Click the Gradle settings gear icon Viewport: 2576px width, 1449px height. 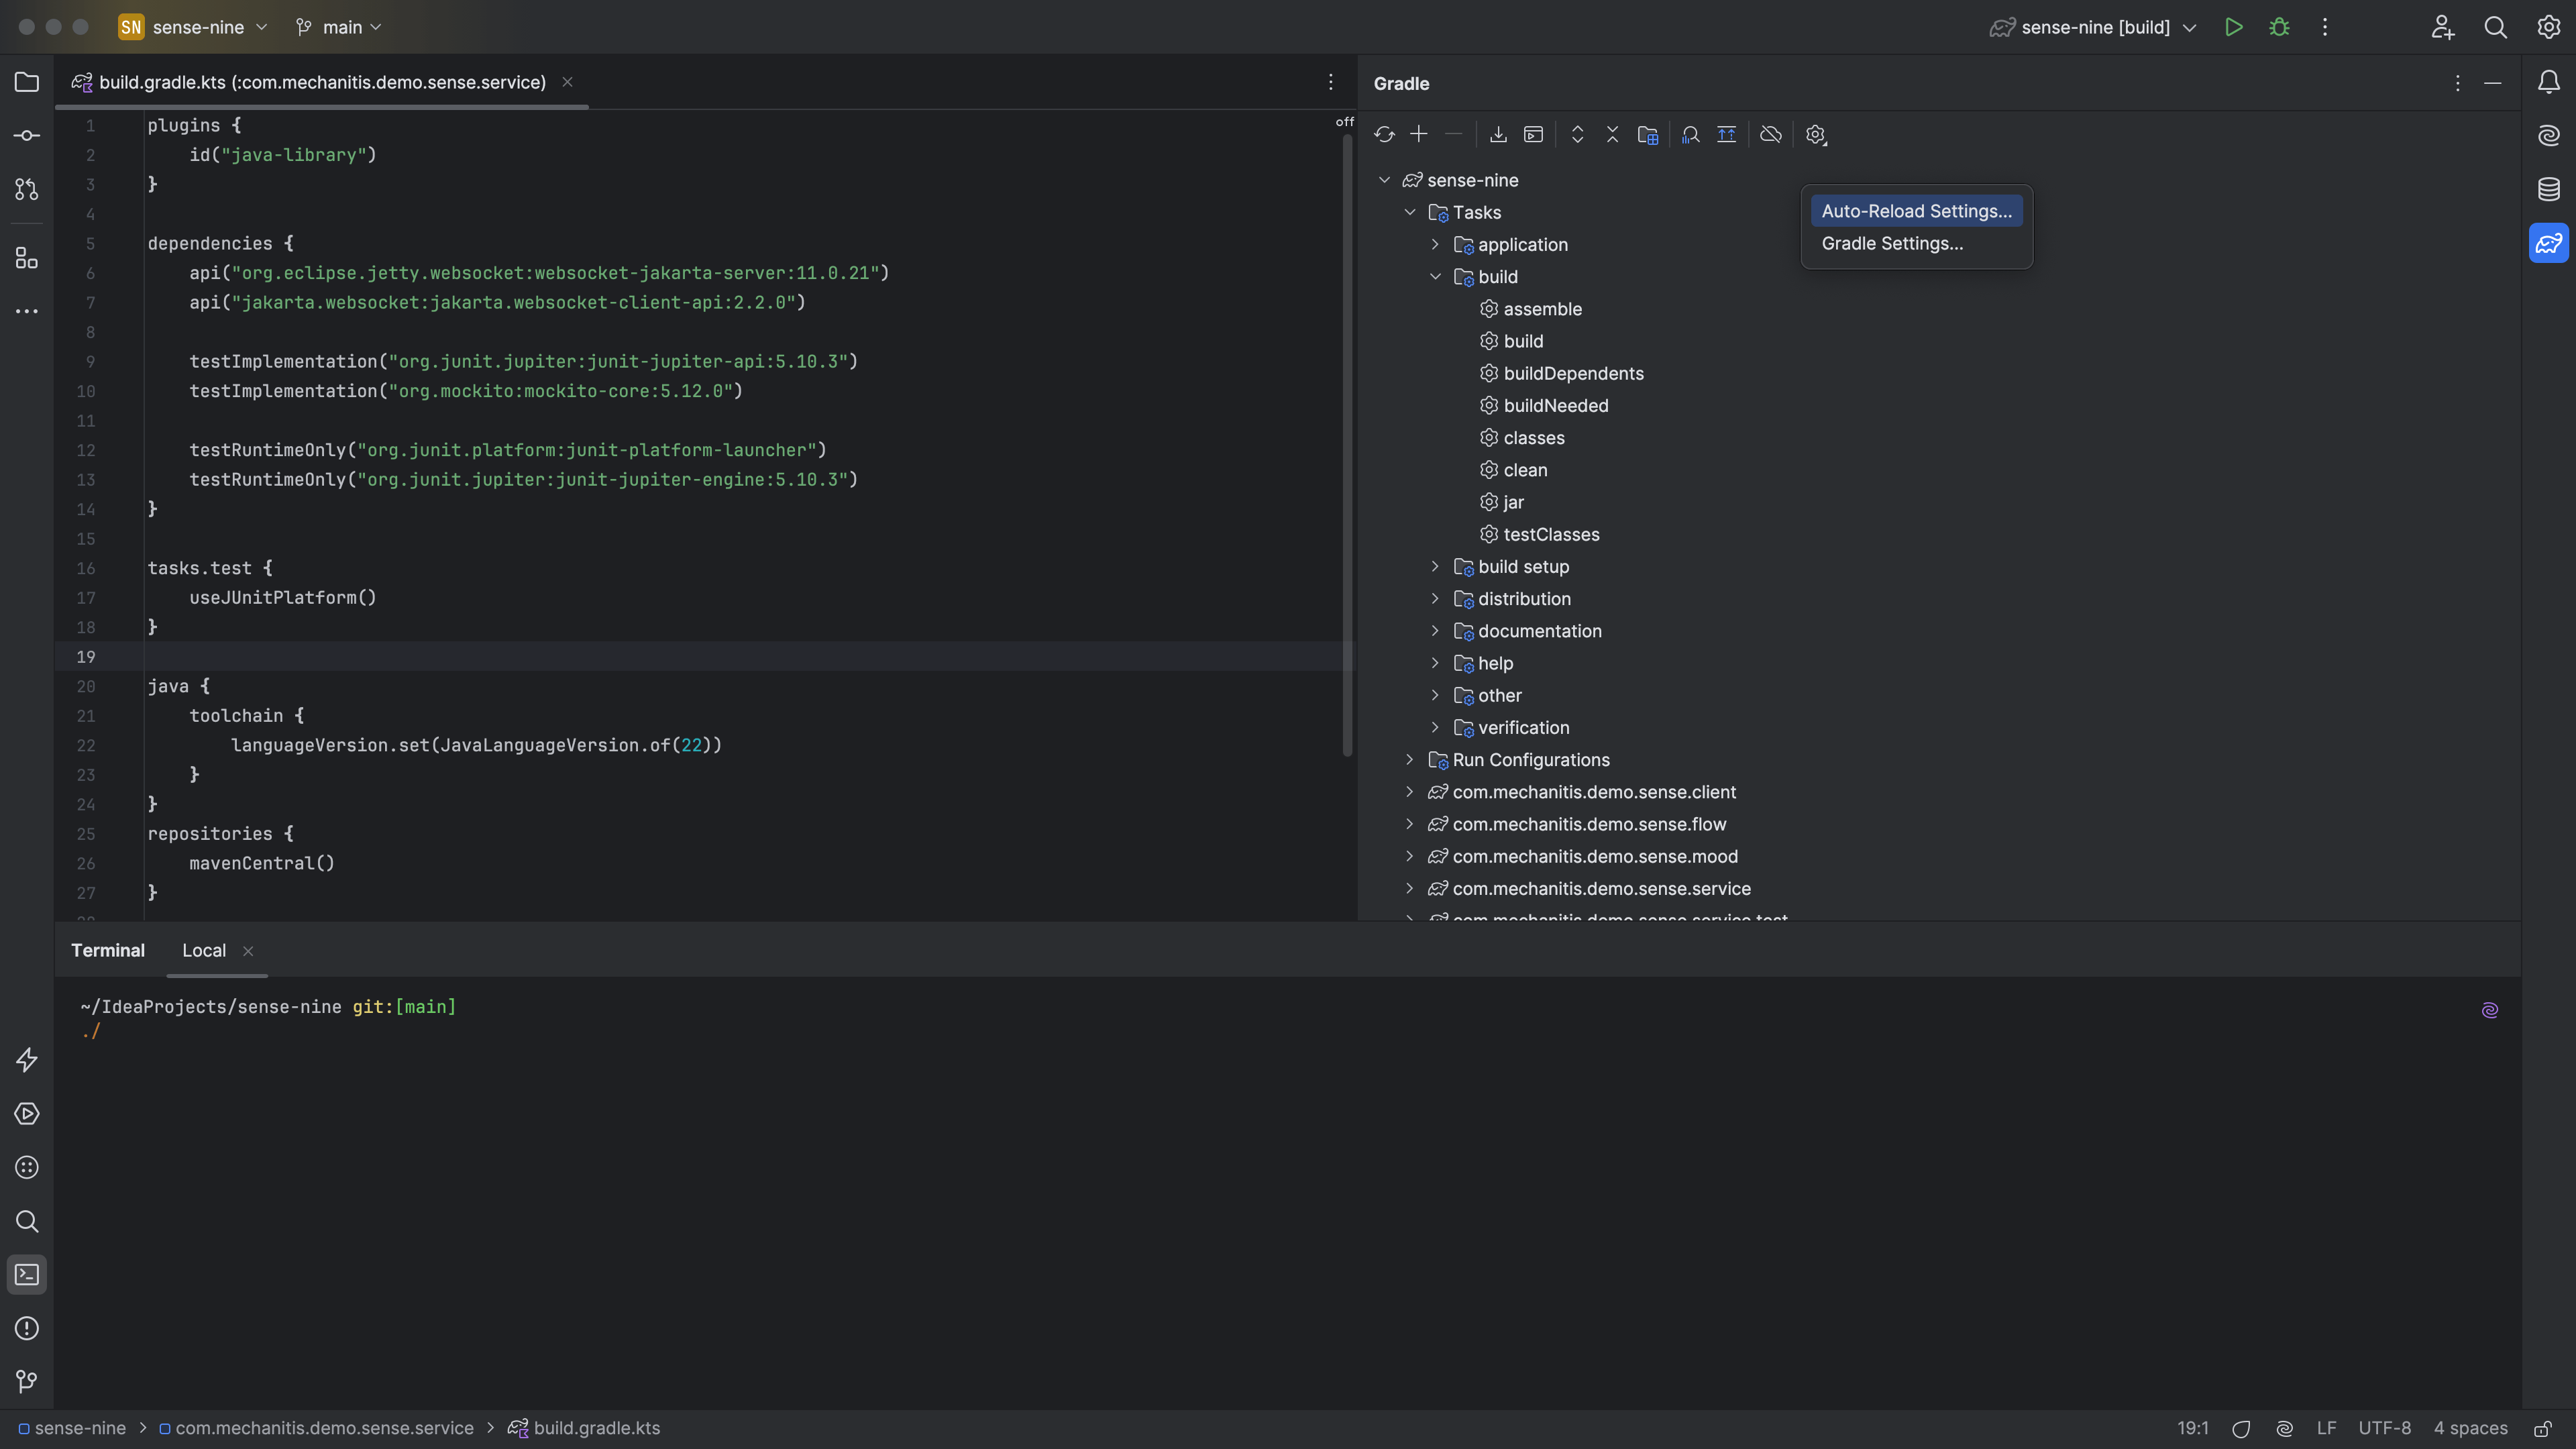(x=1813, y=134)
